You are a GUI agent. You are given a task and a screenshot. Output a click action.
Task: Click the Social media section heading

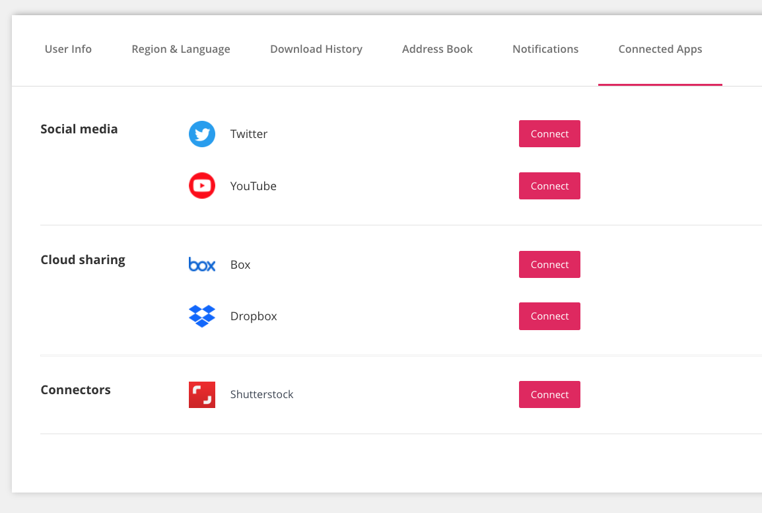pyautogui.click(x=79, y=129)
